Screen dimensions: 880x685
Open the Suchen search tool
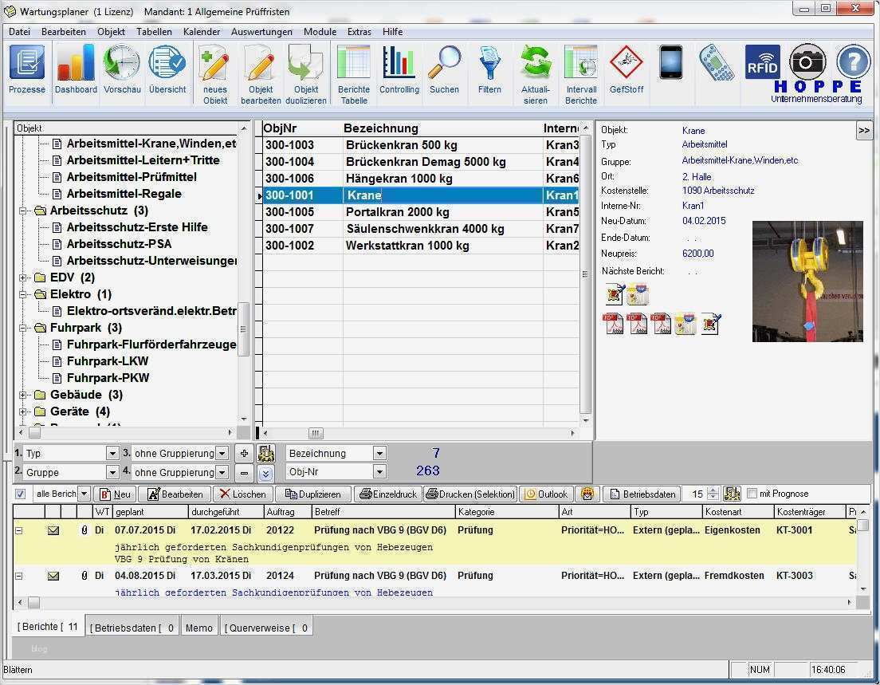point(444,70)
